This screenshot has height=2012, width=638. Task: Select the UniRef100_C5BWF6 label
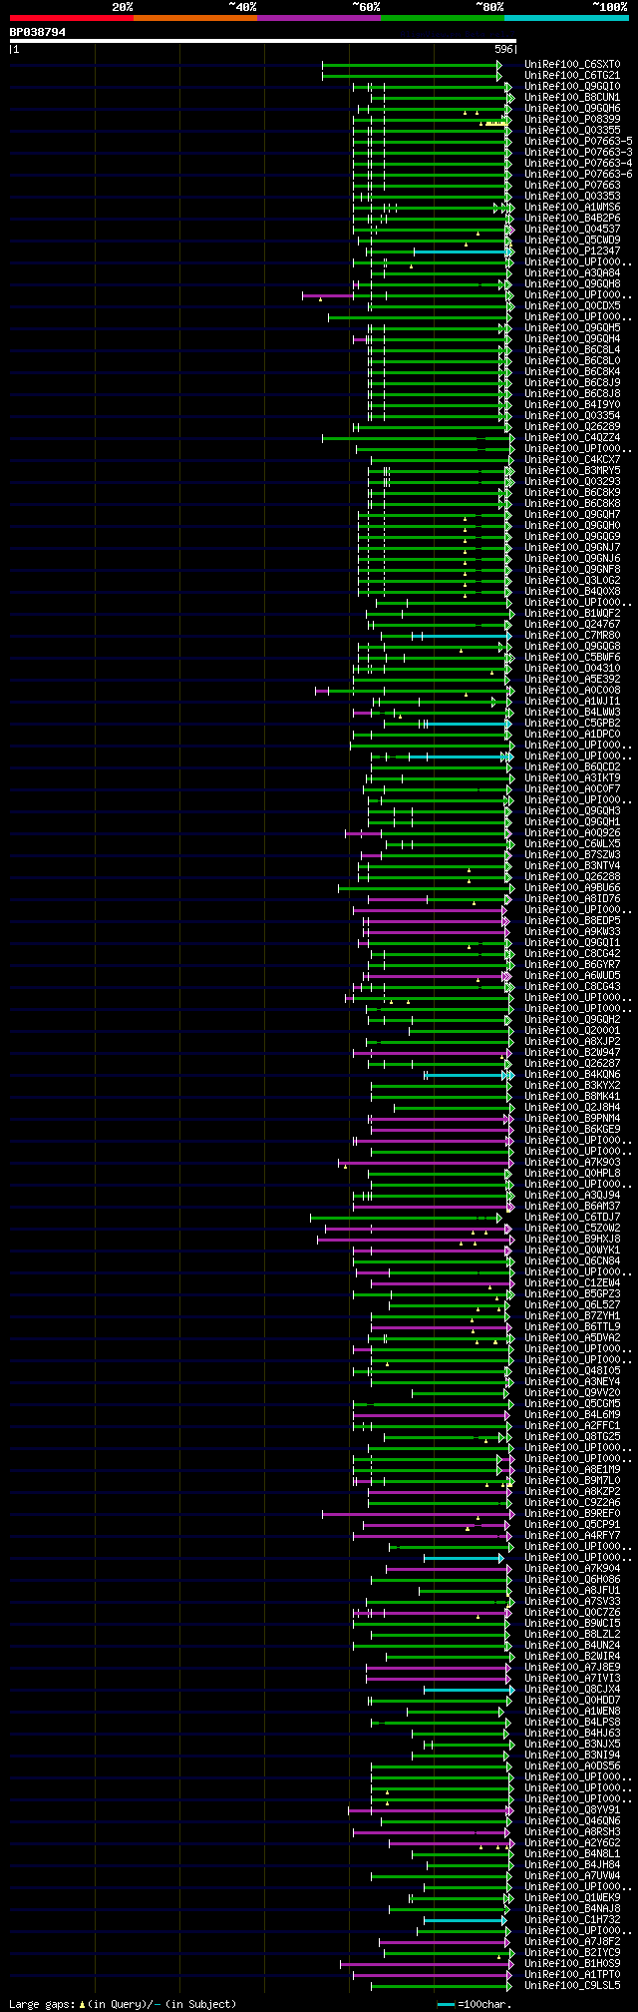(x=572, y=658)
